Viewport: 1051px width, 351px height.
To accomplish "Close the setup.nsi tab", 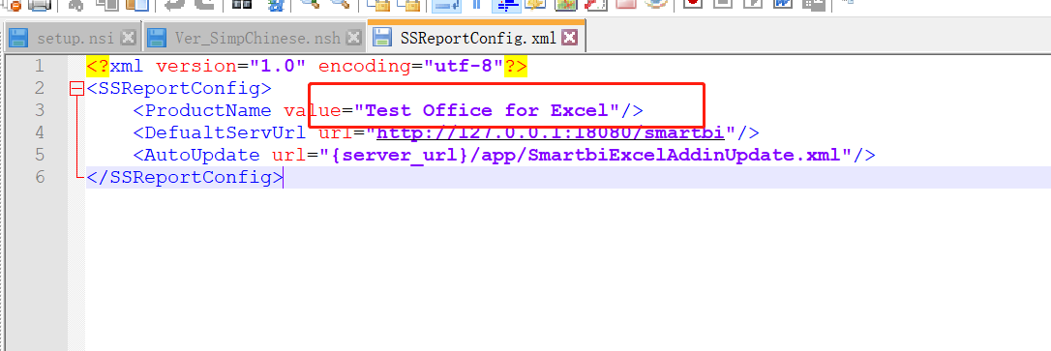I will (x=128, y=38).
